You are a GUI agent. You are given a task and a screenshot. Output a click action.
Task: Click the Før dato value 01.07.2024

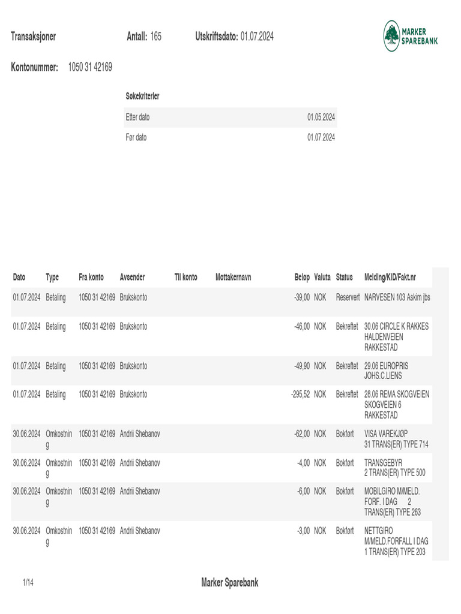321,137
